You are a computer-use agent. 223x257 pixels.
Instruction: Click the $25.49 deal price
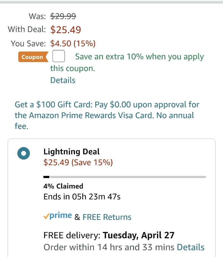[x=66, y=30]
